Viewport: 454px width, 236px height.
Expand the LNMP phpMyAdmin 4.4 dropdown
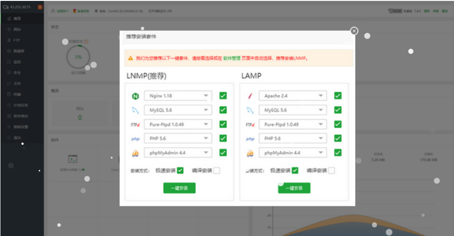click(178, 153)
